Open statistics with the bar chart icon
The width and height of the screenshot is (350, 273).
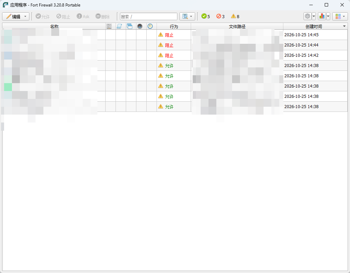point(322,16)
